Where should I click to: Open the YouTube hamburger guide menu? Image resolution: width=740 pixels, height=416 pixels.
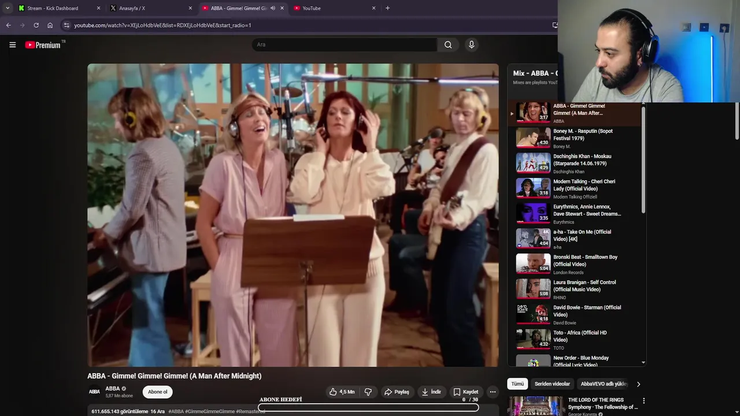(12, 45)
